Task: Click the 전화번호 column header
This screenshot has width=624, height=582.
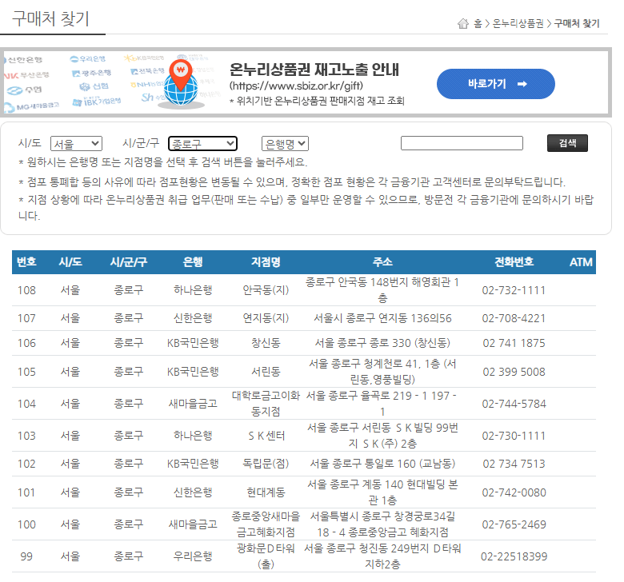Action: [x=514, y=262]
